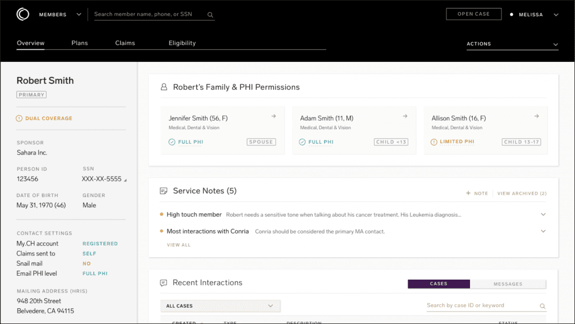Click the Recent Interactions chat bubble icon

point(163,284)
